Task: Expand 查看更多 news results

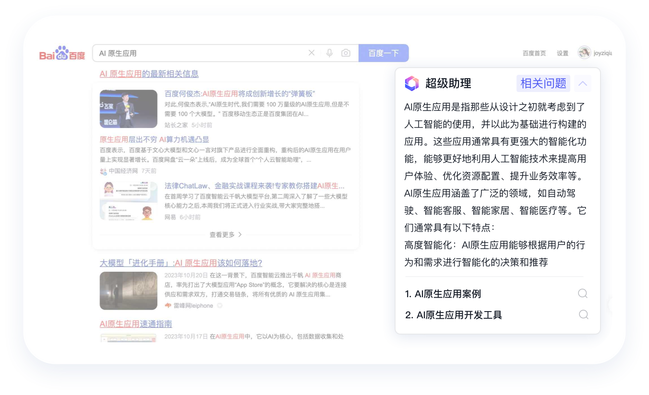Action: (226, 234)
